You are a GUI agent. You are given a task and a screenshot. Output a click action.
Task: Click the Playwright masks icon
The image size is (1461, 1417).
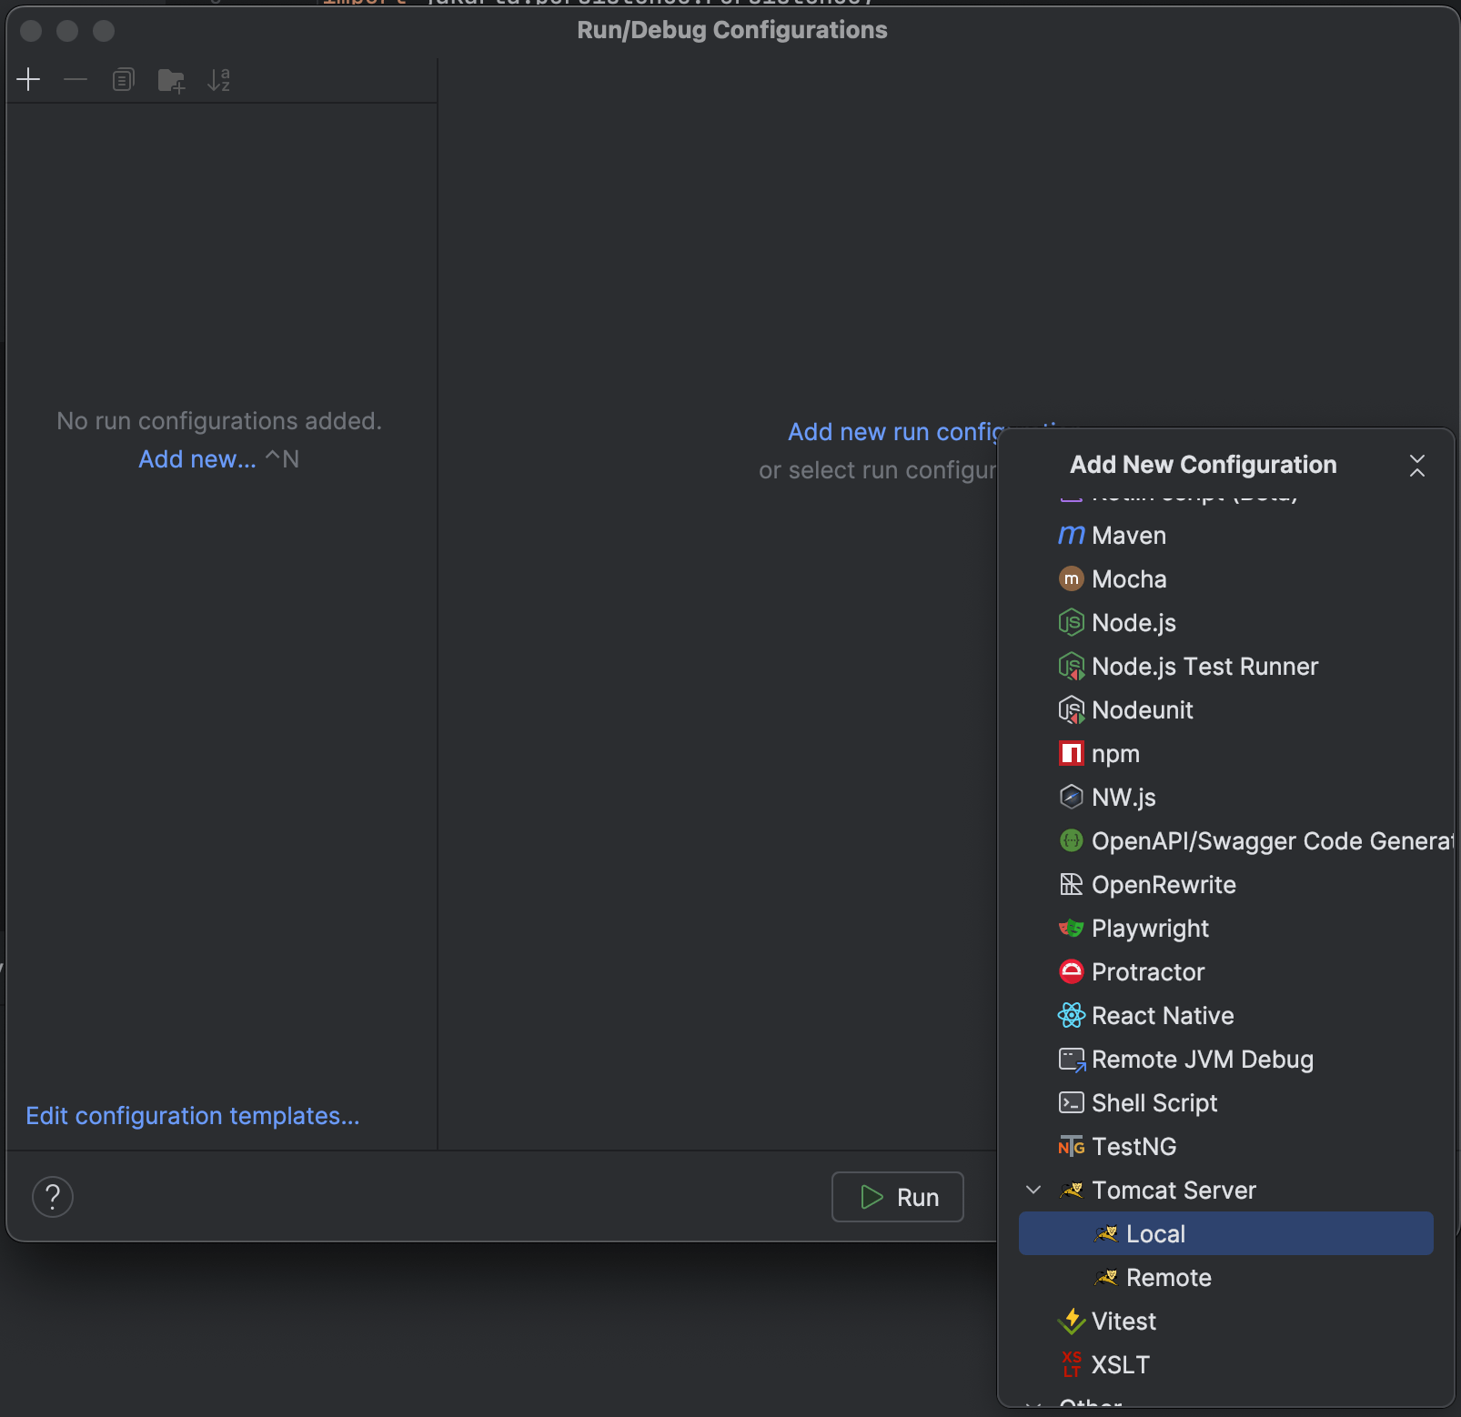[1071, 929]
